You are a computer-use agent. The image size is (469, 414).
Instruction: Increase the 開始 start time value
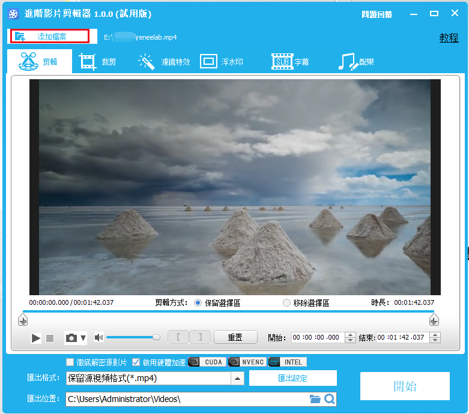point(350,335)
